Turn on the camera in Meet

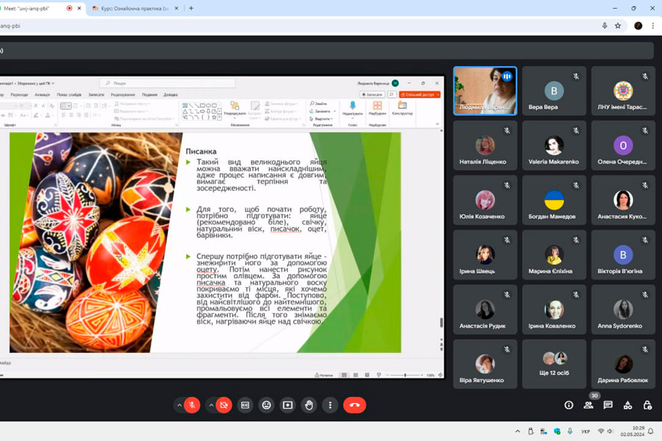point(224,405)
